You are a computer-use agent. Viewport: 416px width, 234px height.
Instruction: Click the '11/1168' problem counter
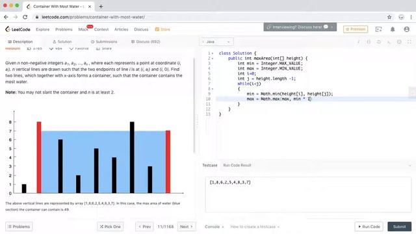click(166, 227)
